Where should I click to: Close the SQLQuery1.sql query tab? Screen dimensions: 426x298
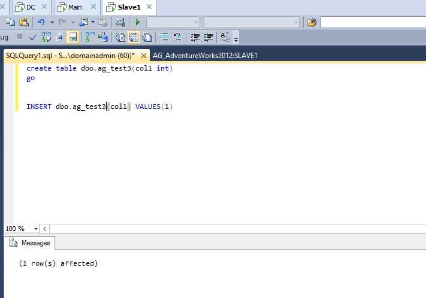coord(144,56)
